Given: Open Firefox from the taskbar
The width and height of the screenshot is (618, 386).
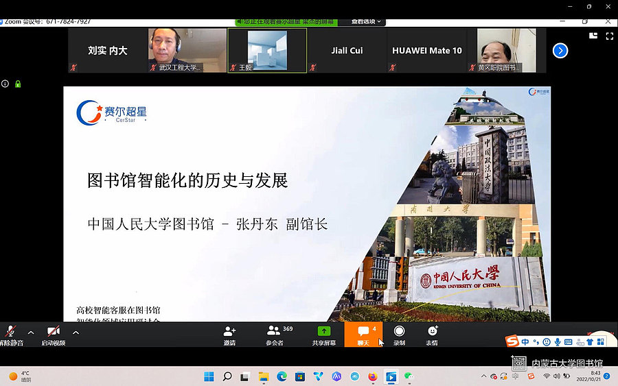Looking at the screenshot, I should [372, 377].
